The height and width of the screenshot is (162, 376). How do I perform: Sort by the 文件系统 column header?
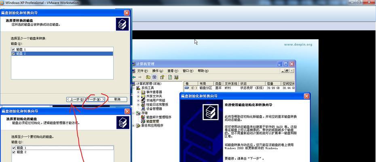tap(231, 84)
